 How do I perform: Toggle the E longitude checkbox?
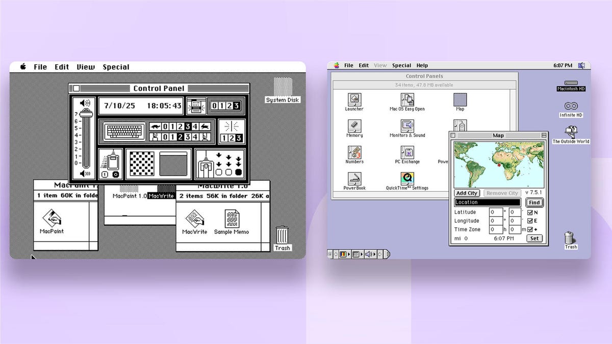tap(530, 221)
